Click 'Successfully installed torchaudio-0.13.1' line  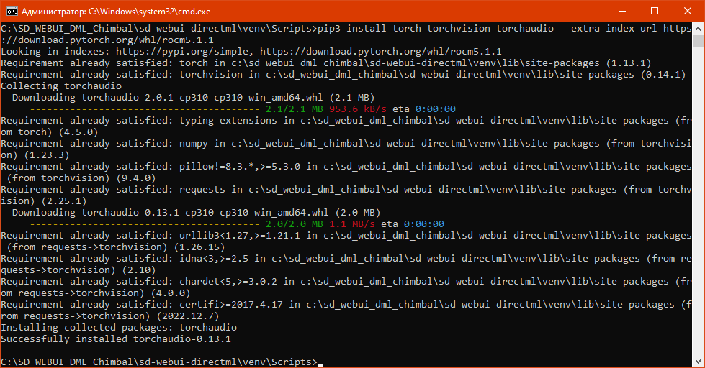pos(116,339)
